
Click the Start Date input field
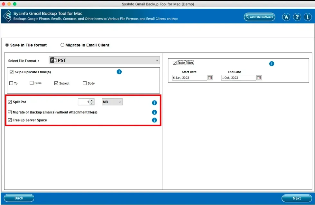click(190, 78)
